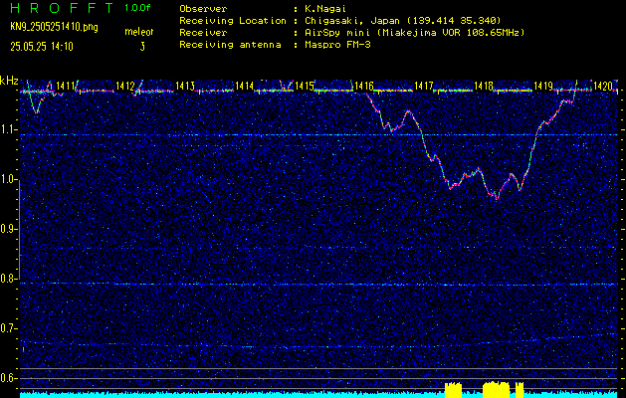This screenshot has height=398, width=626.
Task: Click the Observer field label
Action: coord(203,9)
